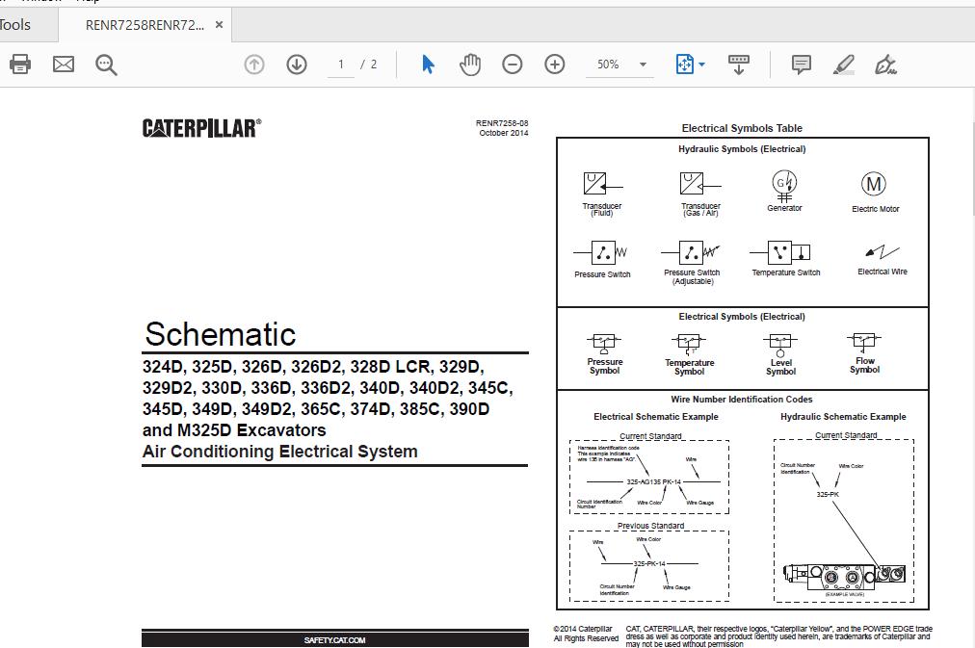Click 'October 2014' date text
Screen dimensions: 975x648
tap(504, 132)
